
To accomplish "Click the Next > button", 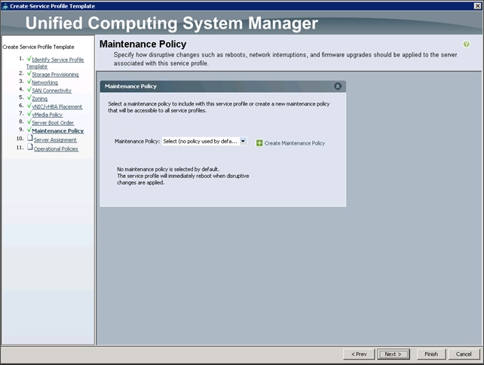I will (393, 354).
